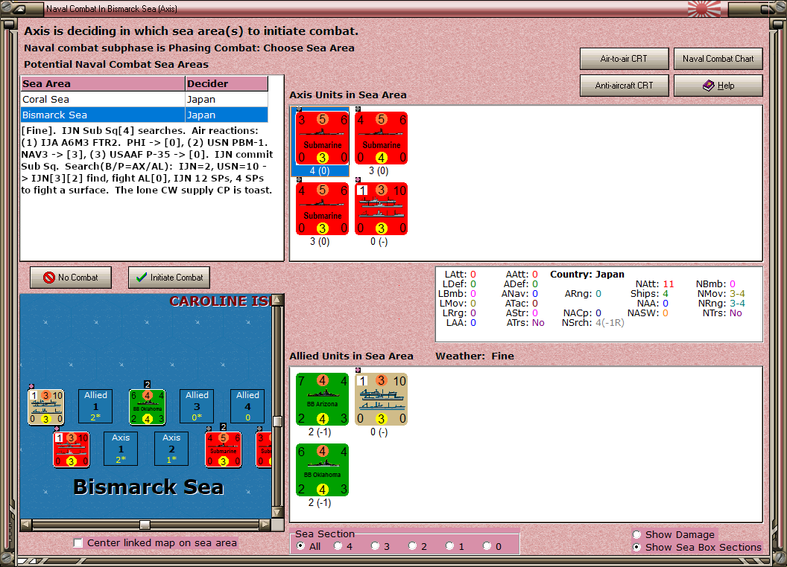The image size is (787, 567).
Task: Click the Sea Area column header
Action: click(103, 84)
